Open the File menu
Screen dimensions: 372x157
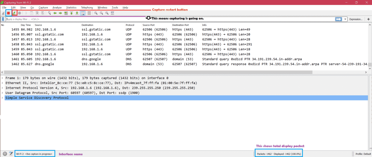click(x=4, y=8)
